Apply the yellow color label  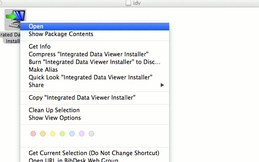[x=53, y=134]
